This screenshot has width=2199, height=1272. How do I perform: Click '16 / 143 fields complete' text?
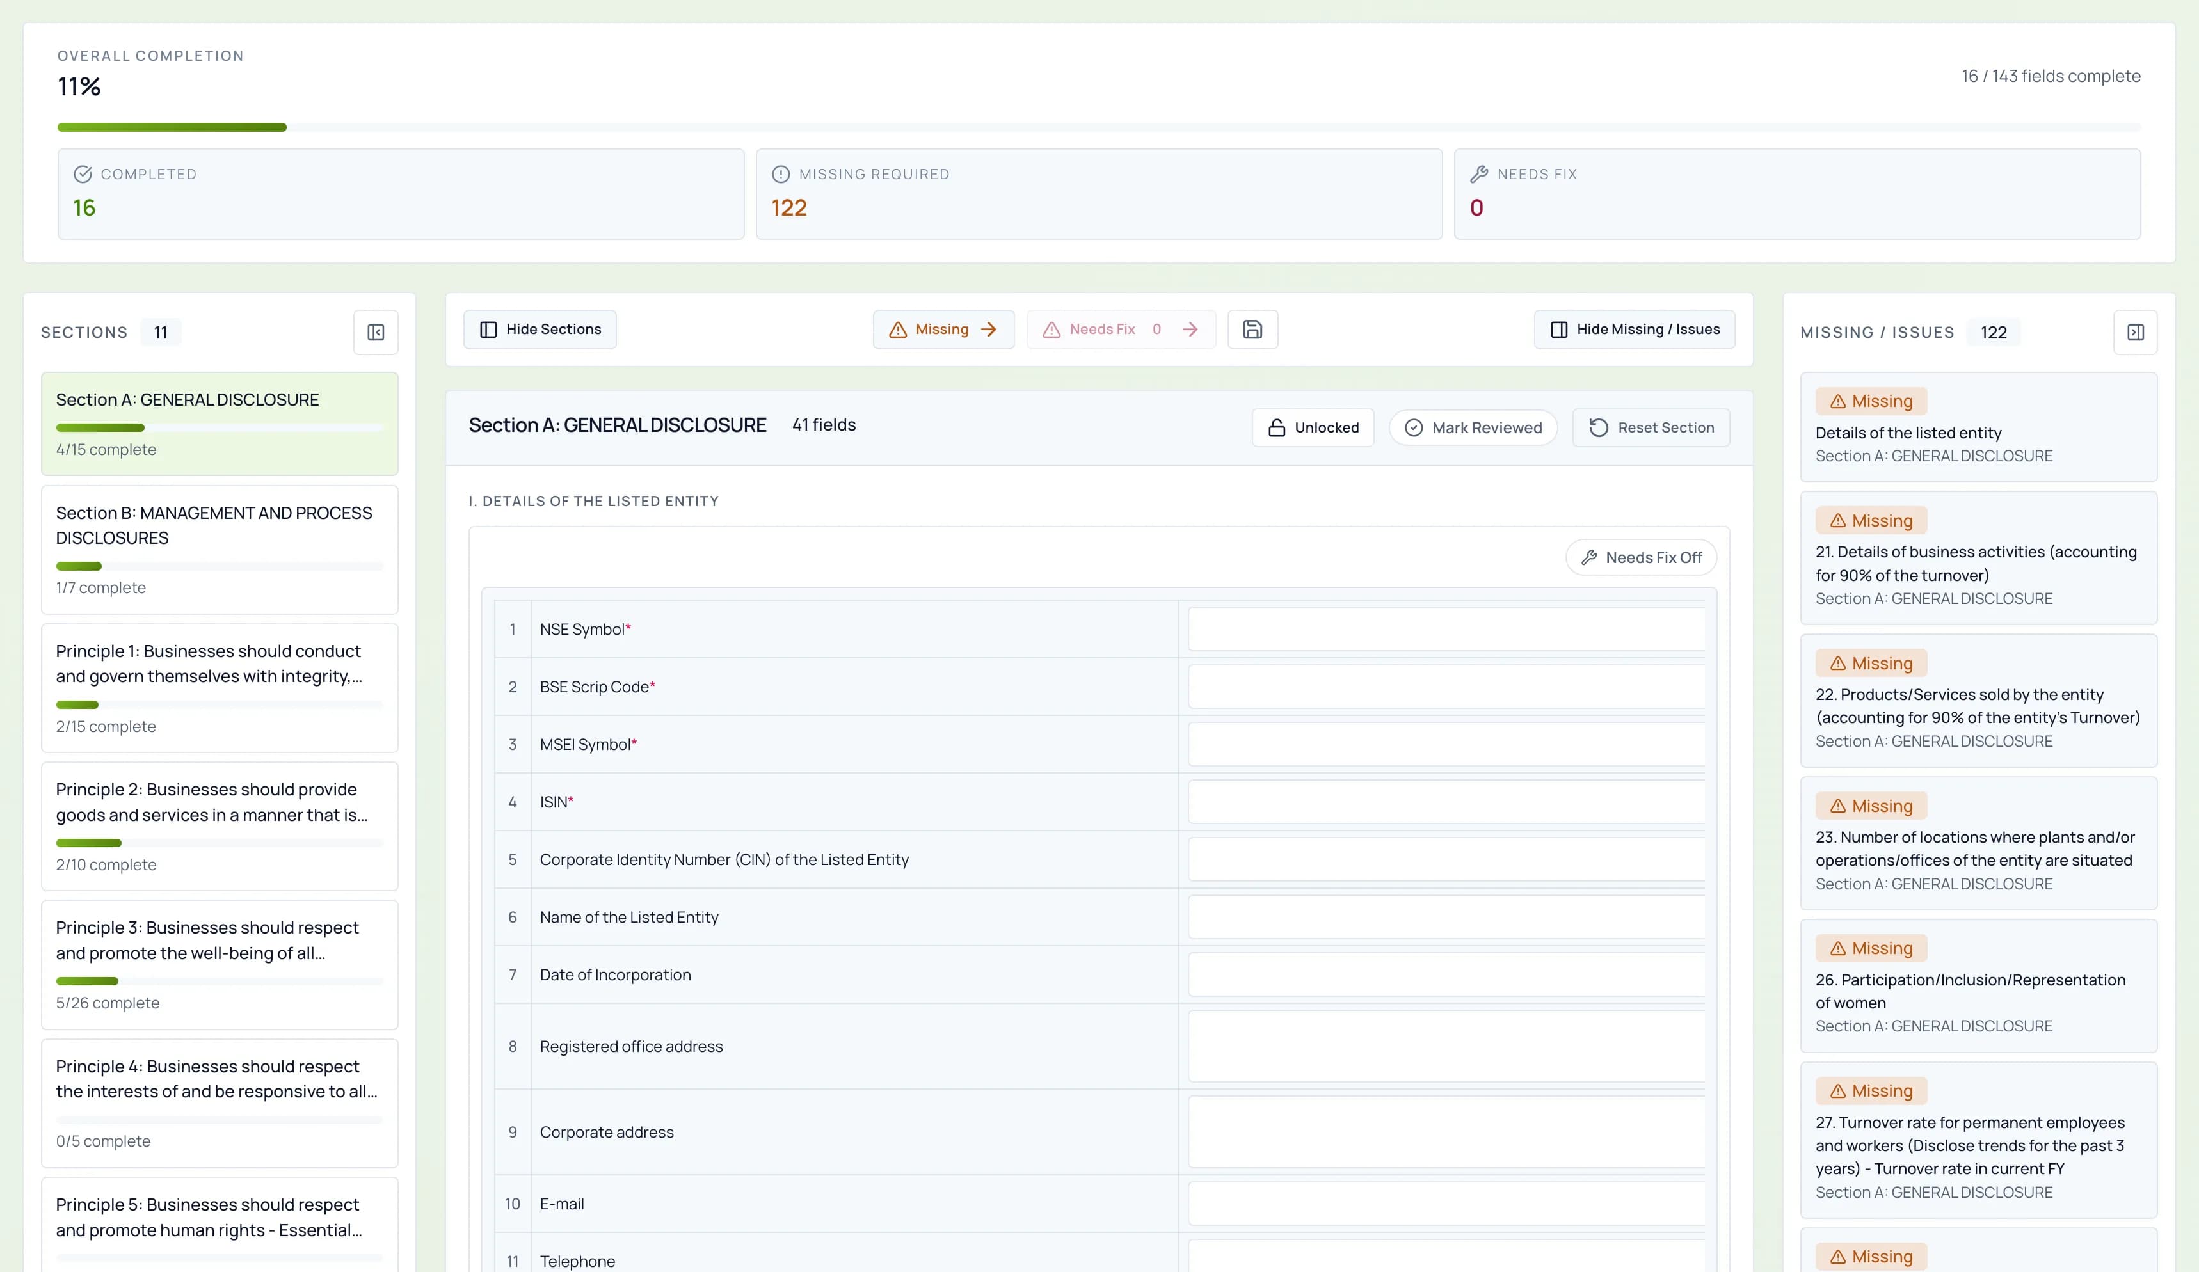(2051, 76)
